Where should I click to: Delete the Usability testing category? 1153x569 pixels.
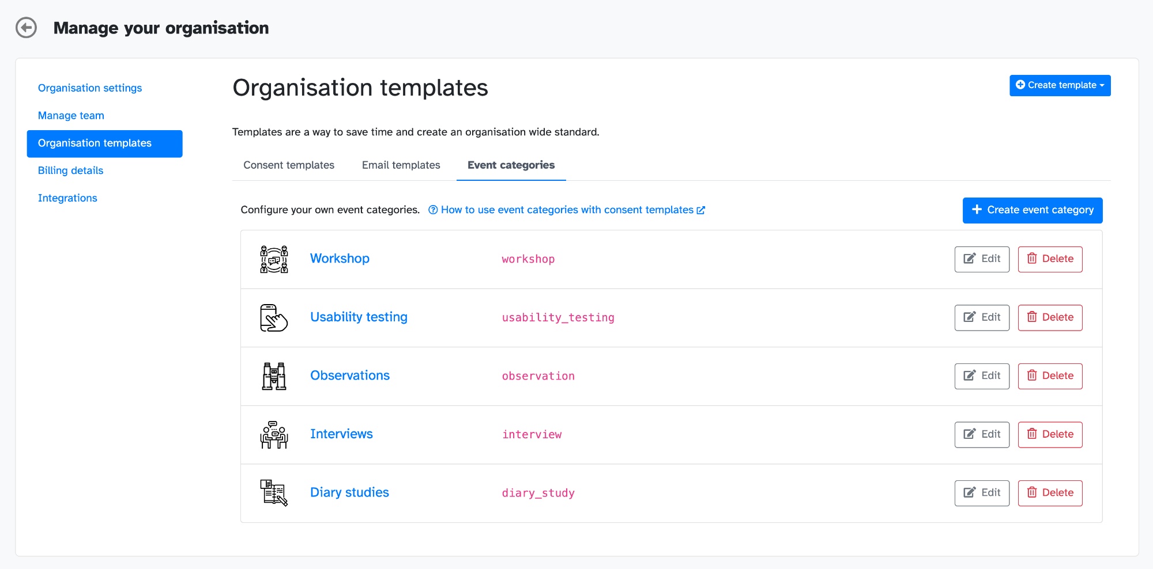coord(1050,318)
